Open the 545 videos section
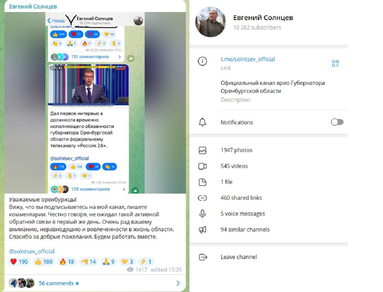The image size is (383, 292). 234,166
